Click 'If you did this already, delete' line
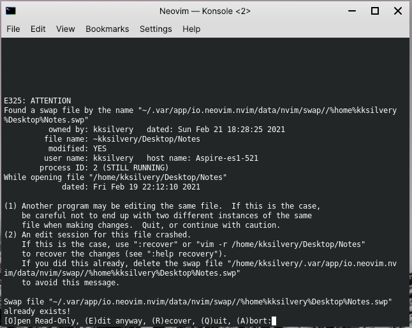The height and width of the screenshot is (328, 412). click(209, 264)
